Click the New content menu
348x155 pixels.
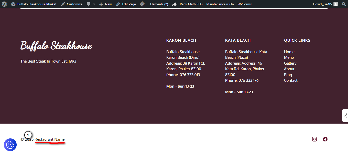coord(105,4)
